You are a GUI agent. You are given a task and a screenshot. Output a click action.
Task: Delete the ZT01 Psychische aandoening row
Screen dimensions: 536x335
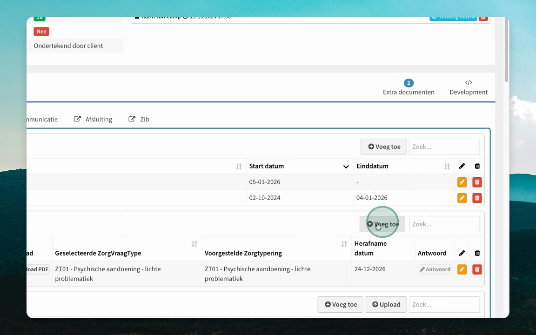coord(477,269)
